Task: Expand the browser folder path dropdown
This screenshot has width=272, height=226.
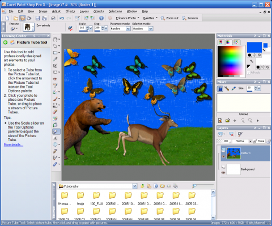Action: coord(134,186)
